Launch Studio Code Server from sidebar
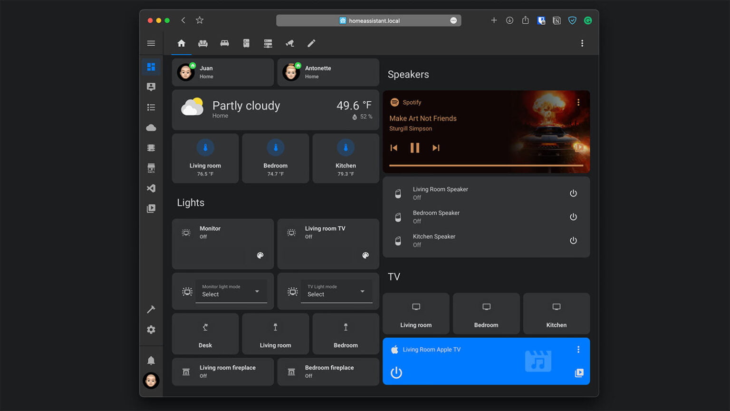The width and height of the screenshot is (730, 411). tap(151, 188)
